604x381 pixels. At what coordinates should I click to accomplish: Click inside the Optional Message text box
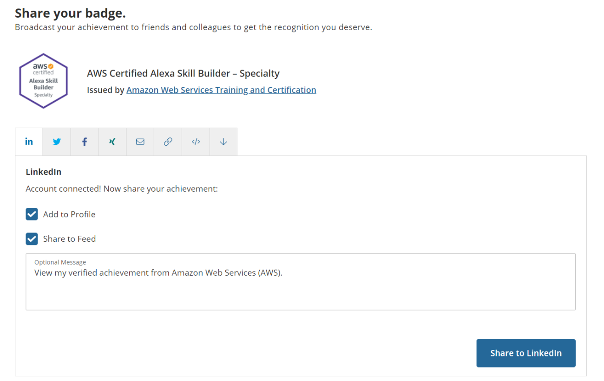coord(300,292)
